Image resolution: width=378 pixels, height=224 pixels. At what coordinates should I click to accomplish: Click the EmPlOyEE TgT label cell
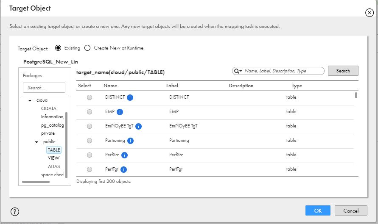183,126
